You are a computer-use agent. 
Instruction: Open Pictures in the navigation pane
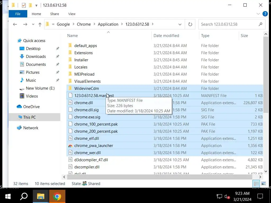click(x=33, y=72)
